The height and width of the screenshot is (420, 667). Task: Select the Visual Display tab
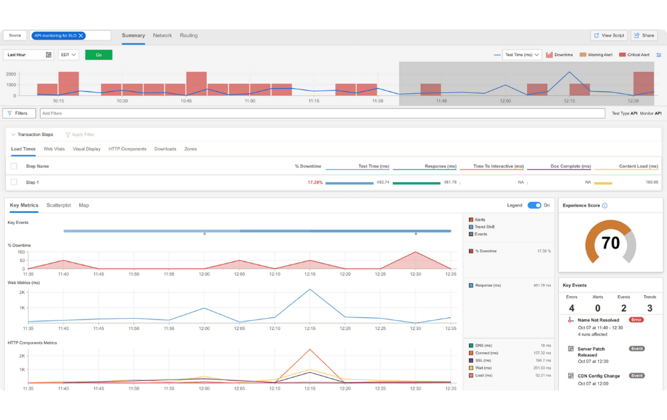pyautogui.click(x=86, y=149)
